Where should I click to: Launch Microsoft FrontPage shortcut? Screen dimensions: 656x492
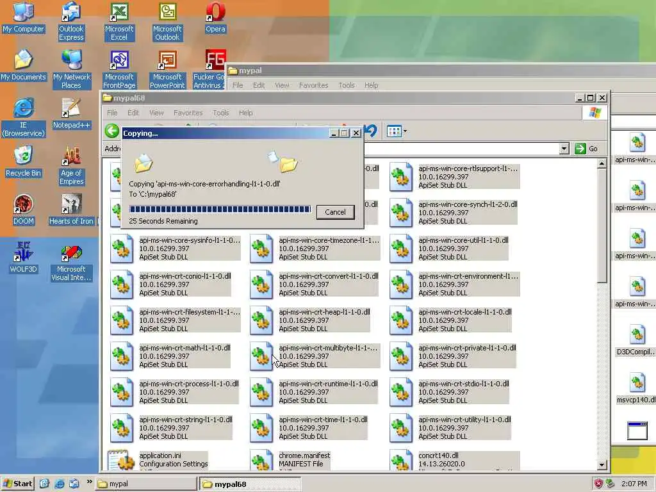119,69
